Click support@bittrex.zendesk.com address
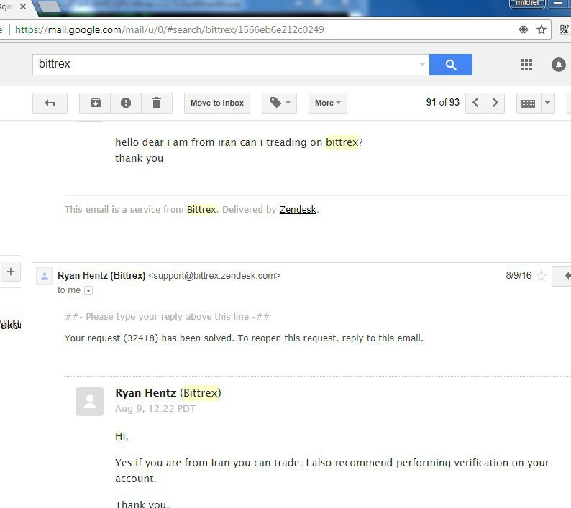Image resolution: width=571 pixels, height=508 pixels. 214,275
